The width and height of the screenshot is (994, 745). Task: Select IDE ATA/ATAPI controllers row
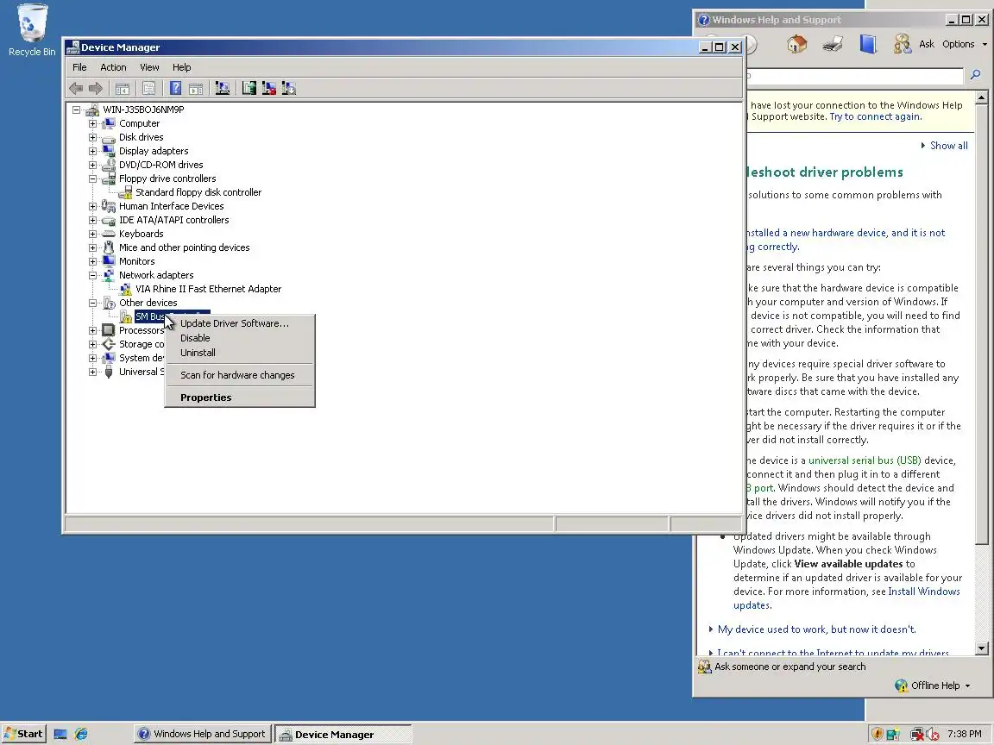pos(173,220)
